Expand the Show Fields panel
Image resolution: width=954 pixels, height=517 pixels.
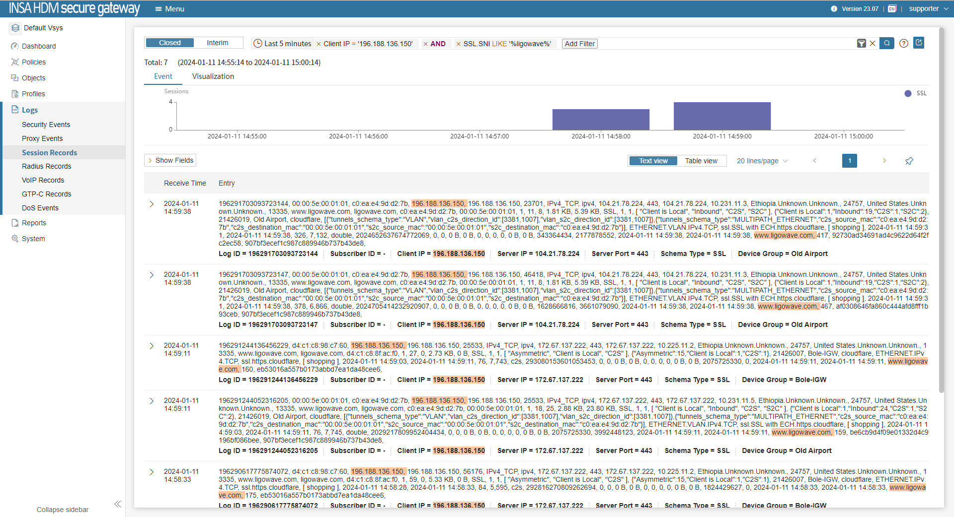point(170,160)
